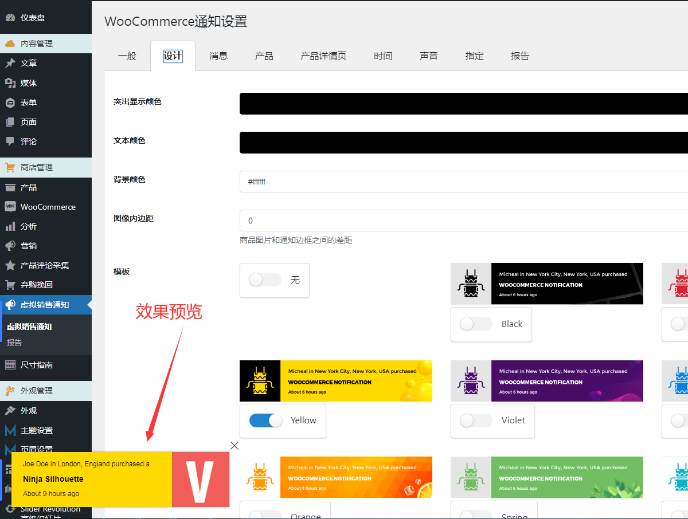This screenshot has height=519, width=688.
Task: Click the megaphone icon beside 营销
Action: (10, 246)
